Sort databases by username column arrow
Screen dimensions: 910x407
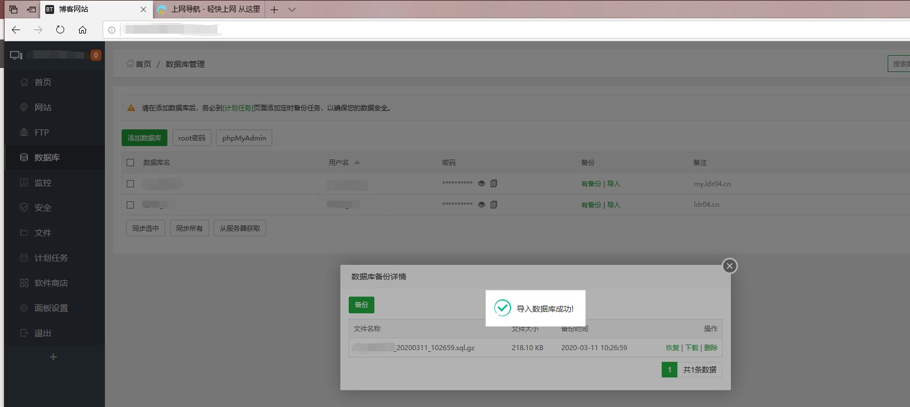[x=357, y=163]
